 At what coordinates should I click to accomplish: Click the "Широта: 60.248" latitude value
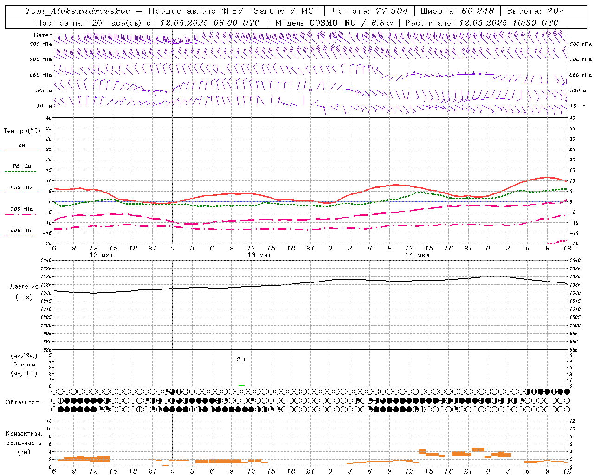pyautogui.click(x=457, y=11)
